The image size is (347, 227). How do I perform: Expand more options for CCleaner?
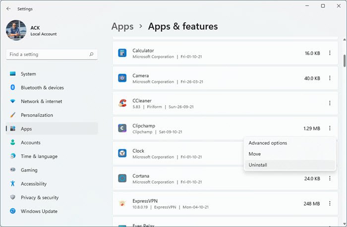330,103
